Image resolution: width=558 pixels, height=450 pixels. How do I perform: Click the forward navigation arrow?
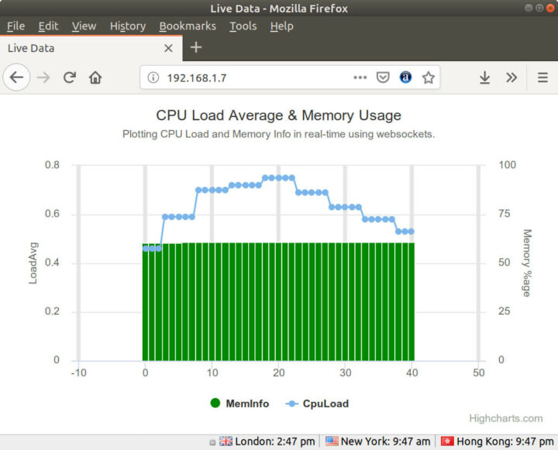point(43,77)
